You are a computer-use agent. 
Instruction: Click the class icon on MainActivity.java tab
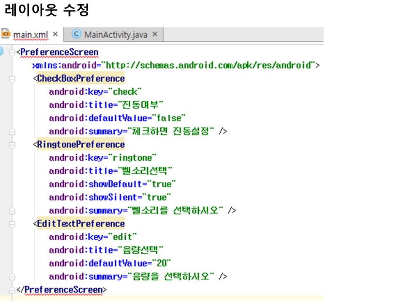point(76,34)
